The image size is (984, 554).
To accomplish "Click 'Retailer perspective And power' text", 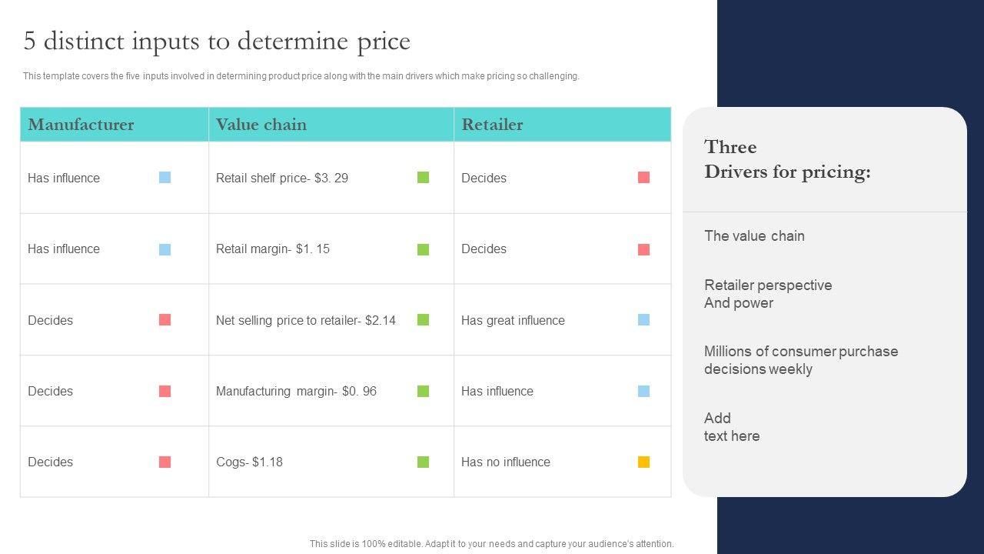I will pyautogui.click(x=767, y=294).
